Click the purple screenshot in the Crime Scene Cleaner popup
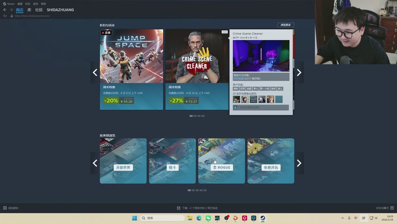397x223 pixels. (261, 56)
